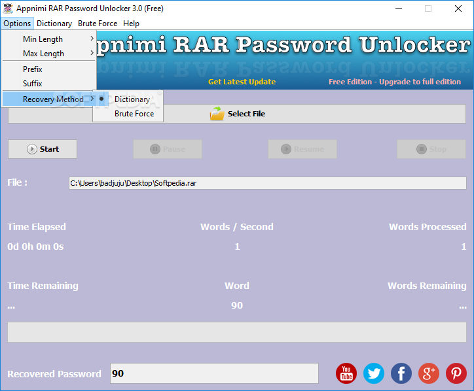Click the Select File button
This screenshot has height=391, width=474.
237,114
